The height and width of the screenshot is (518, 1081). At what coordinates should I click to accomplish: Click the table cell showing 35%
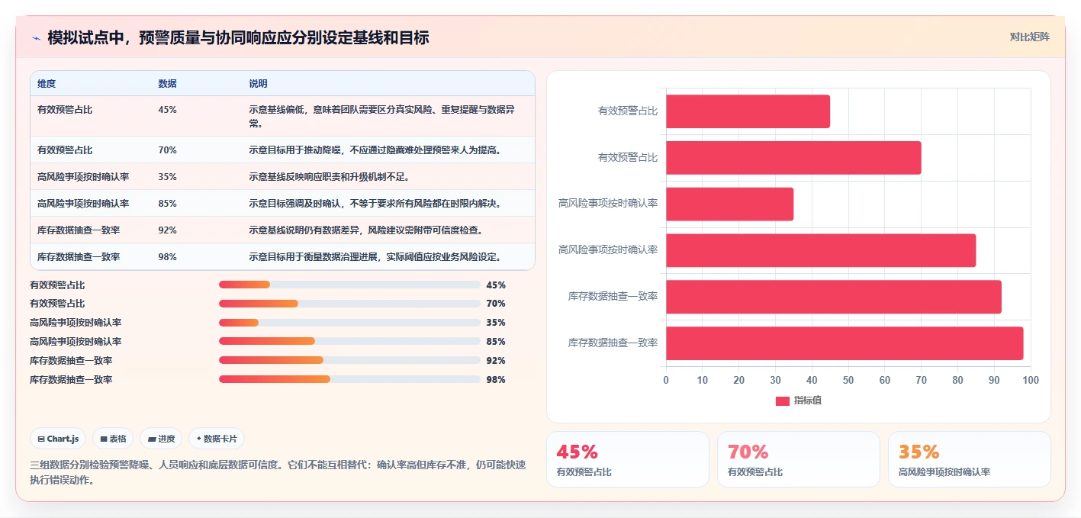[x=167, y=177]
